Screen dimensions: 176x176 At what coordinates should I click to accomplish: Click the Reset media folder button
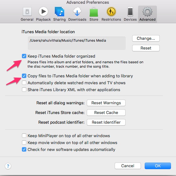(146, 48)
